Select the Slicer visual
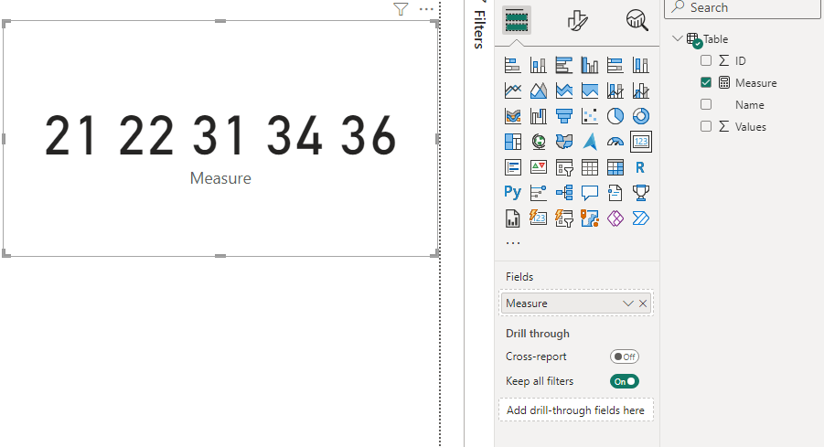The height and width of the screenshot is (447, 824). [564, 167]
